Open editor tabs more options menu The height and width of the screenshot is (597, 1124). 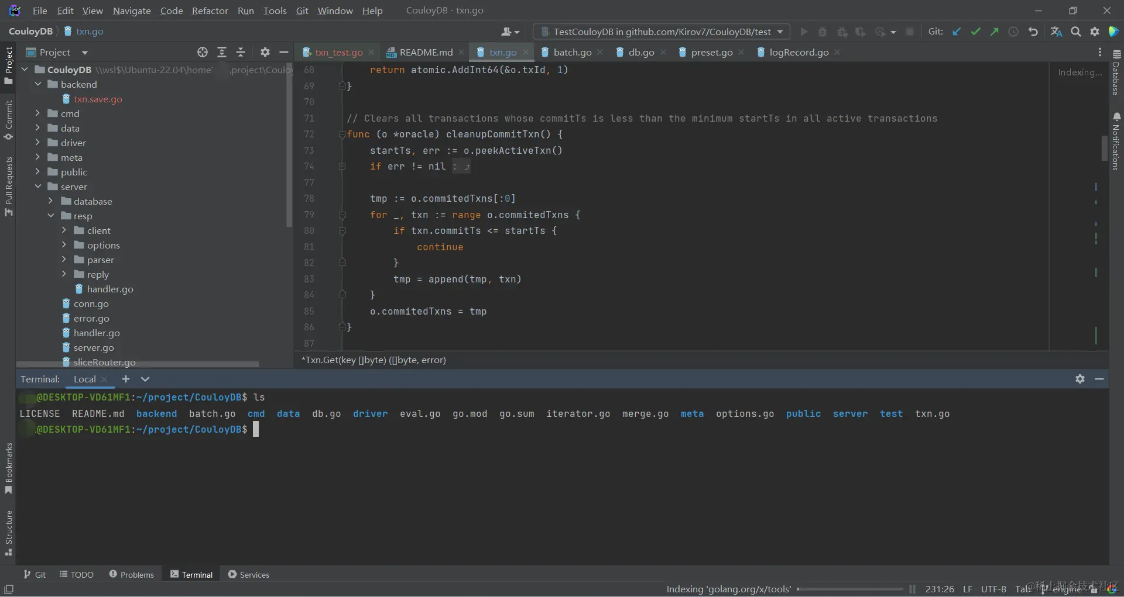(1100, 52)
